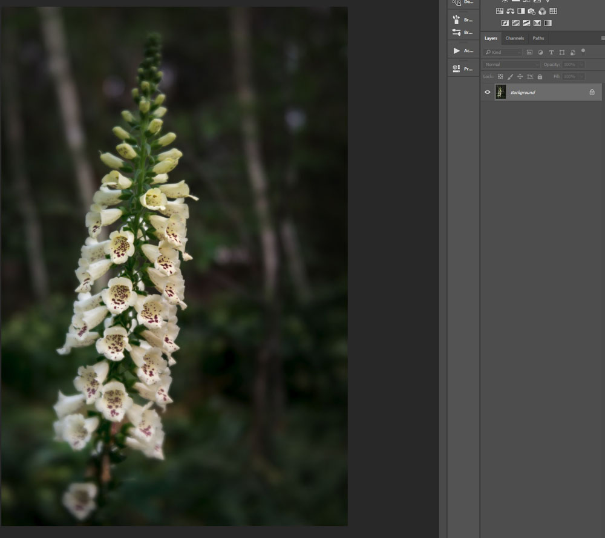Viewport: 605px width, 538px height.
Task: Switch to the Channels tab
Action: 514,38
